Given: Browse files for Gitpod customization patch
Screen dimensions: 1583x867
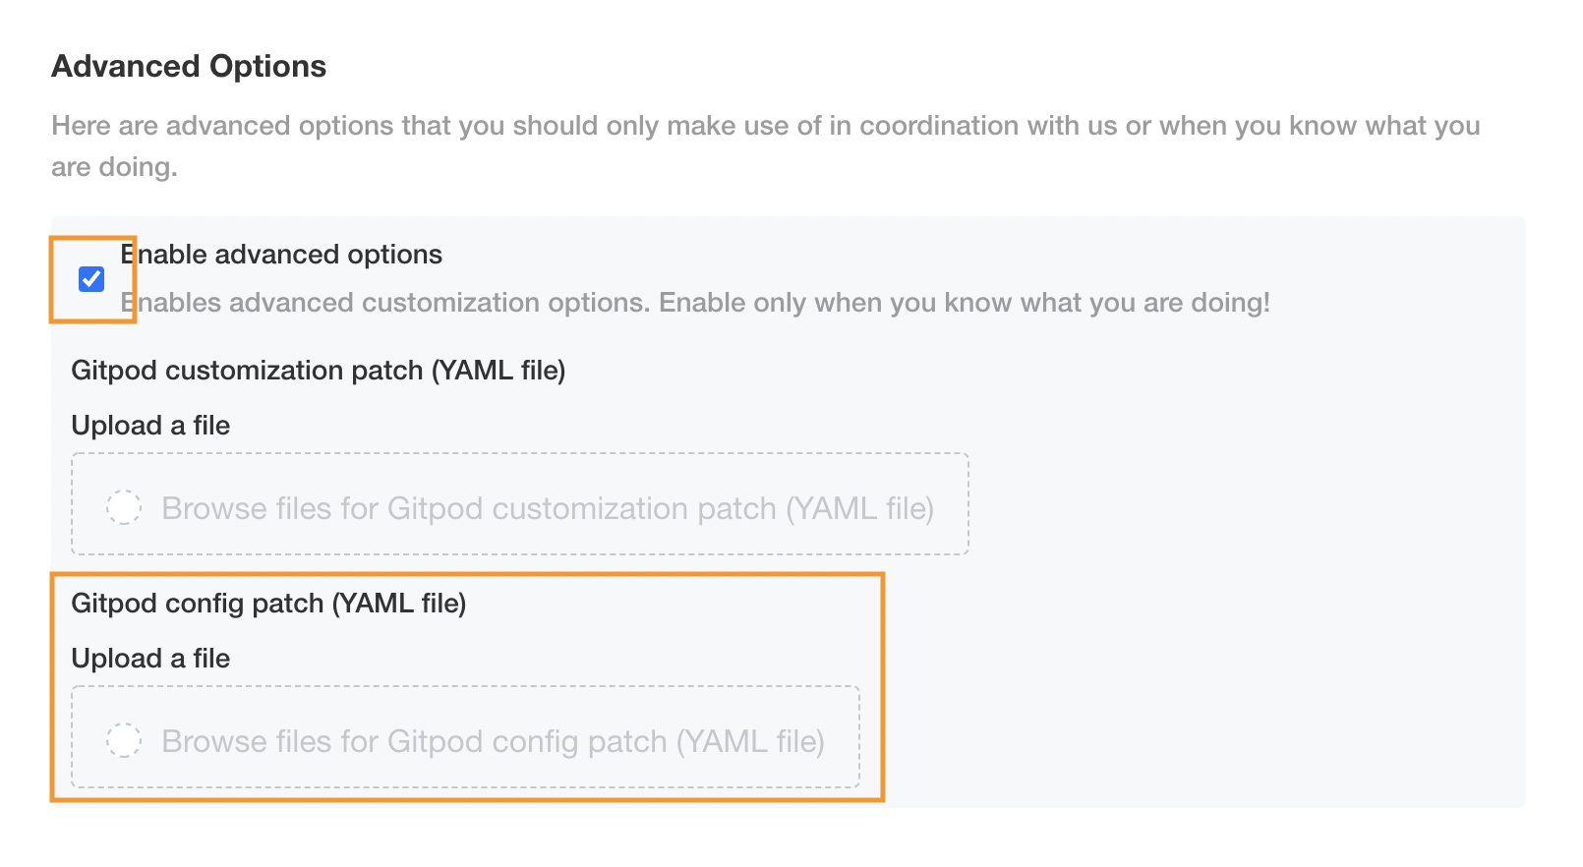Looking at the screenshot, I should (547, 508).
